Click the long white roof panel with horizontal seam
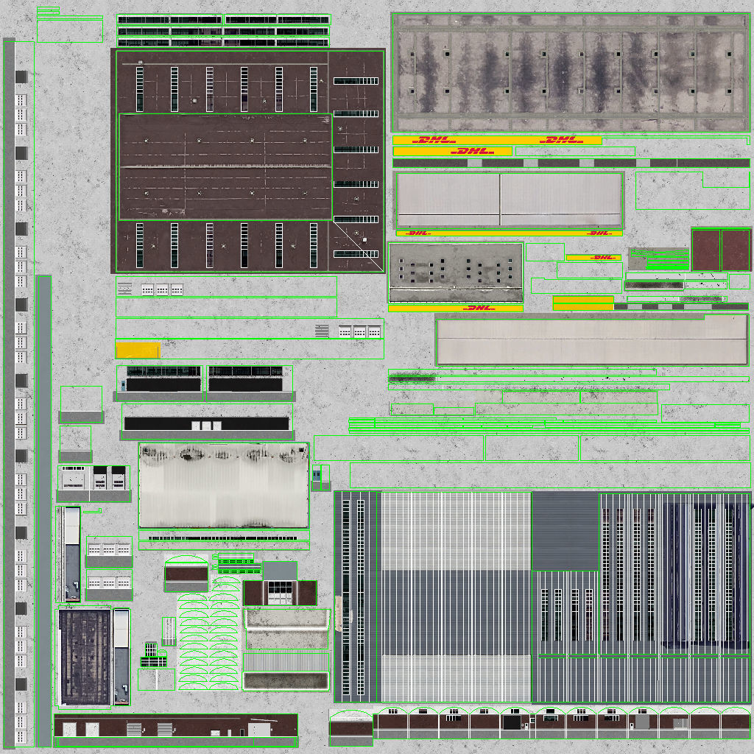754x754 pixels. click(592, 340)
